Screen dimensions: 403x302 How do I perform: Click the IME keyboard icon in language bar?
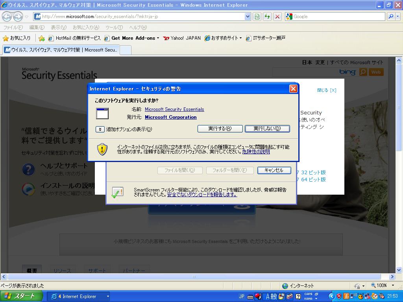[x=250, y=297]
